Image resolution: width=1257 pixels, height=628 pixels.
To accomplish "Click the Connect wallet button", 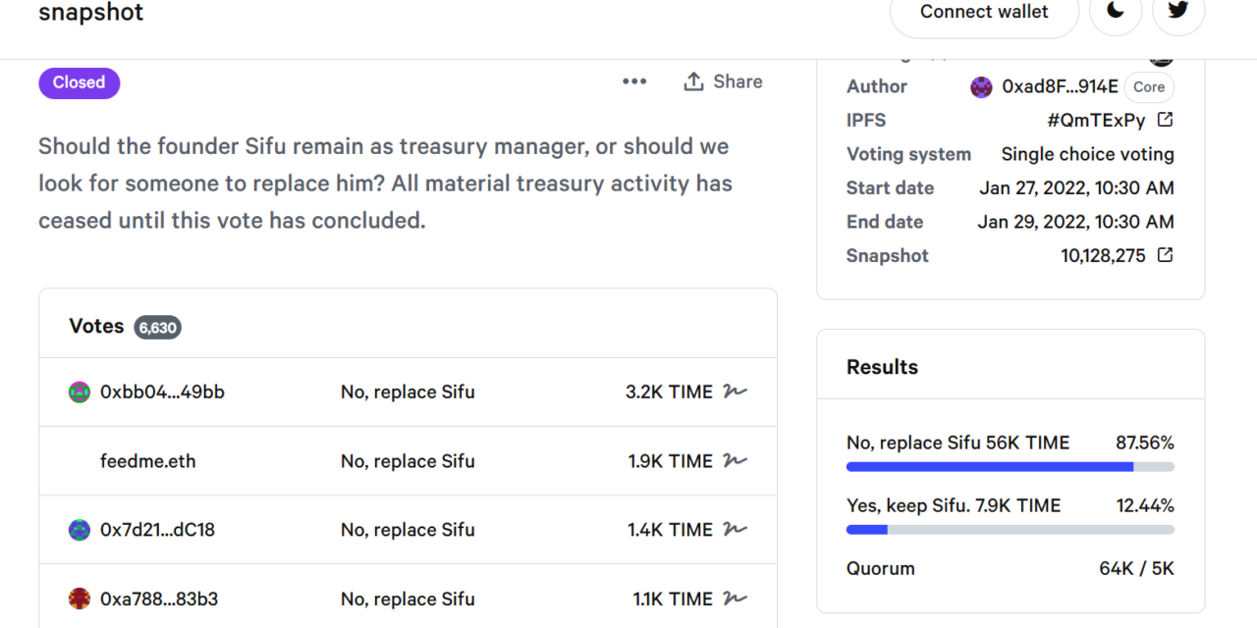I will point(983,12).
